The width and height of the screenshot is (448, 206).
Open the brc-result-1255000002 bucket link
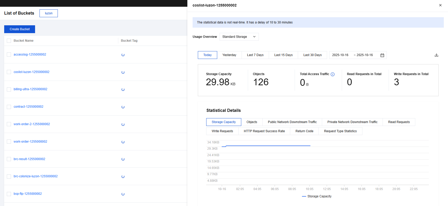(29, 159)
